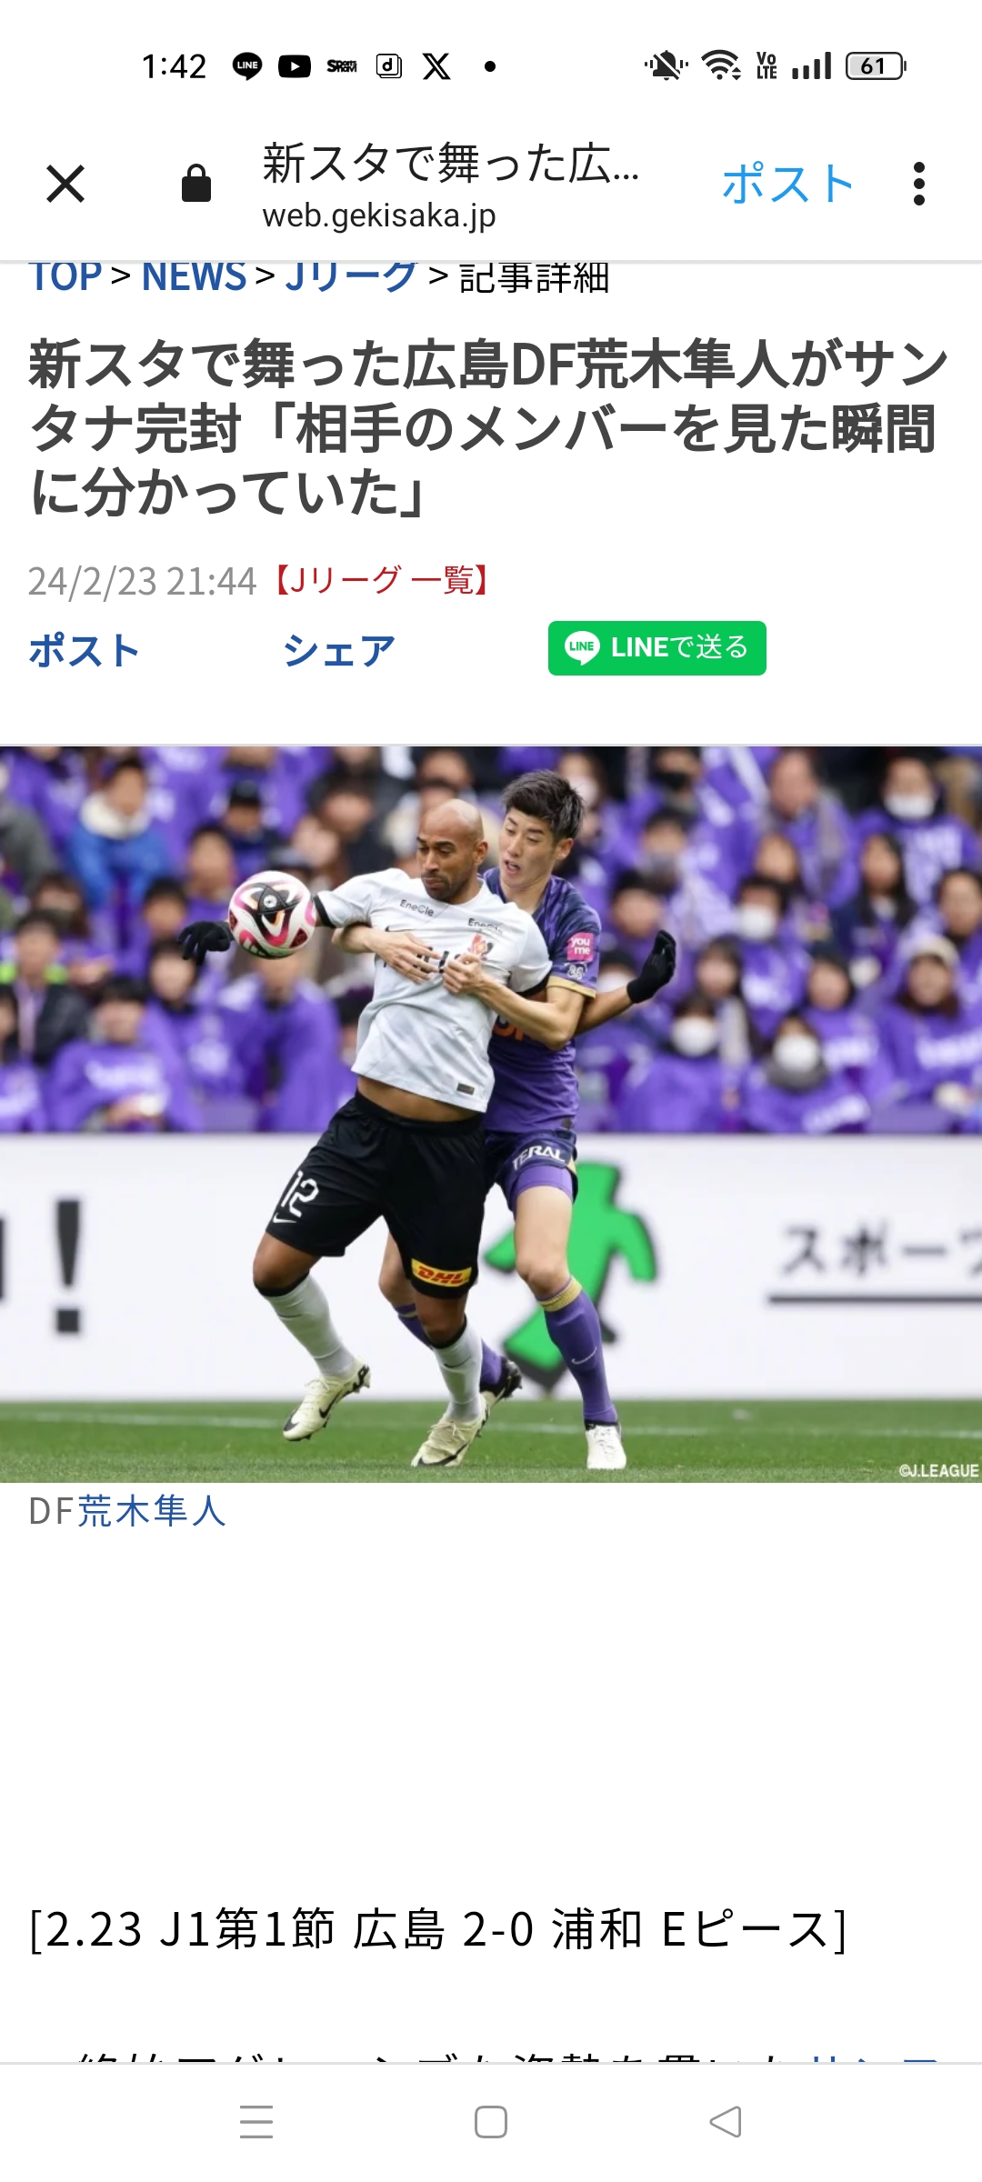Open the LINE notification icon in status bar
The height and width of the screenshot is (2182, 982).
(x=247, y=66)
